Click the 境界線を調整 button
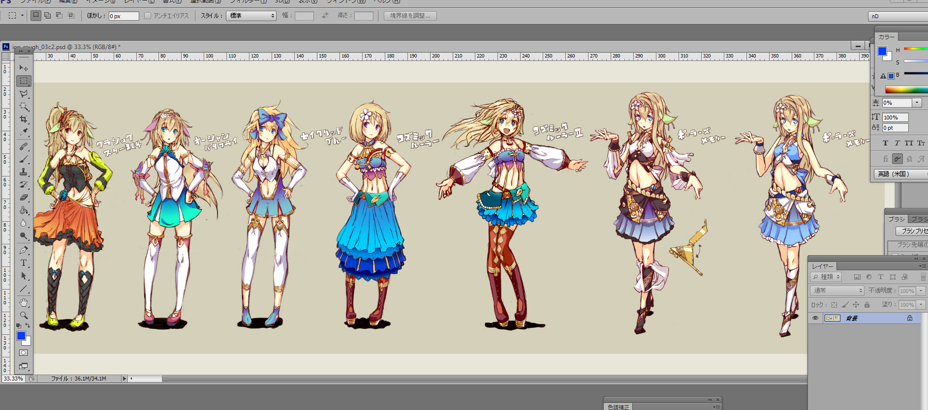The width and height of the screenshot is (928, 410). point(410,16)
